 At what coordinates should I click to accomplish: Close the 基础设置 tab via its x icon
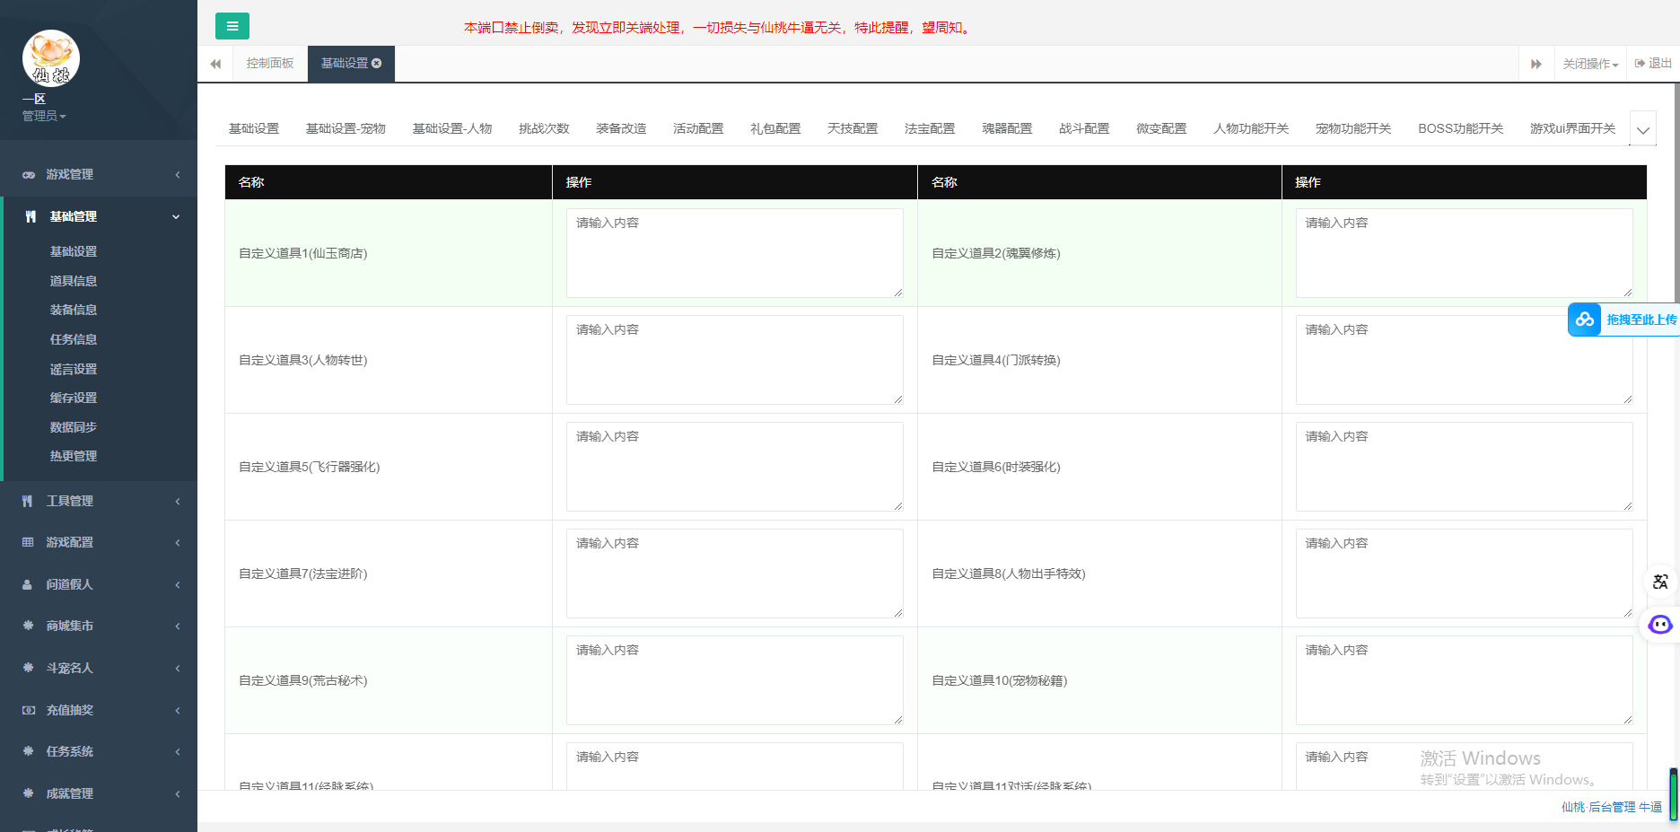[x=377, y=63]
